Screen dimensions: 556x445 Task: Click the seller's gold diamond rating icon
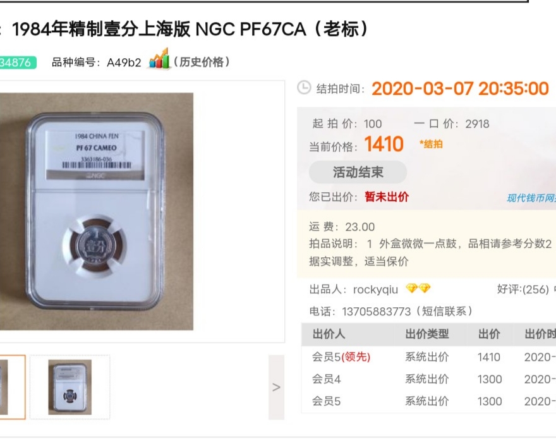[x=418, y=288]
